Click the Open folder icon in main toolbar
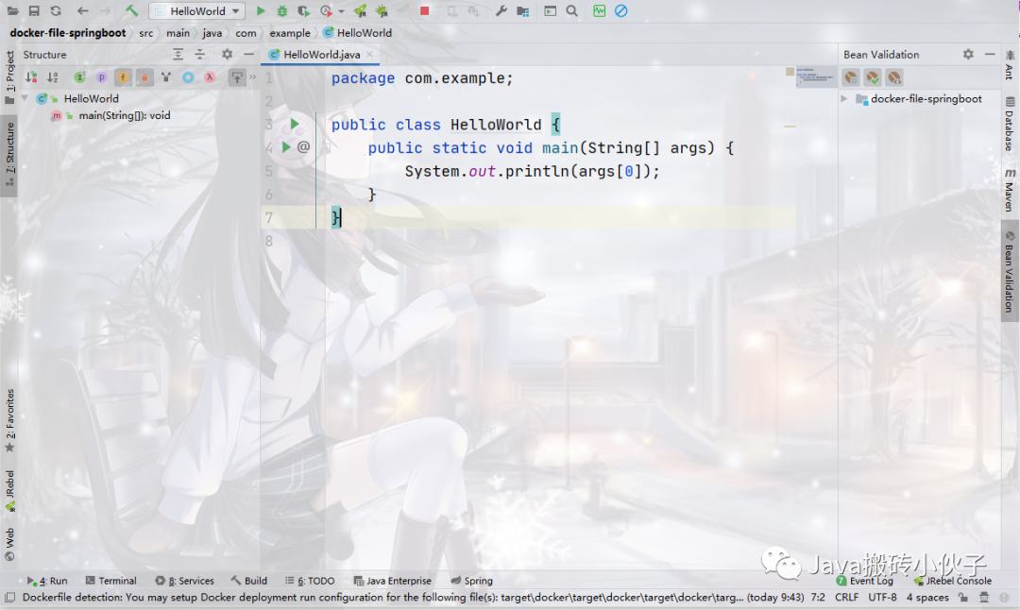 coord(12,11)
